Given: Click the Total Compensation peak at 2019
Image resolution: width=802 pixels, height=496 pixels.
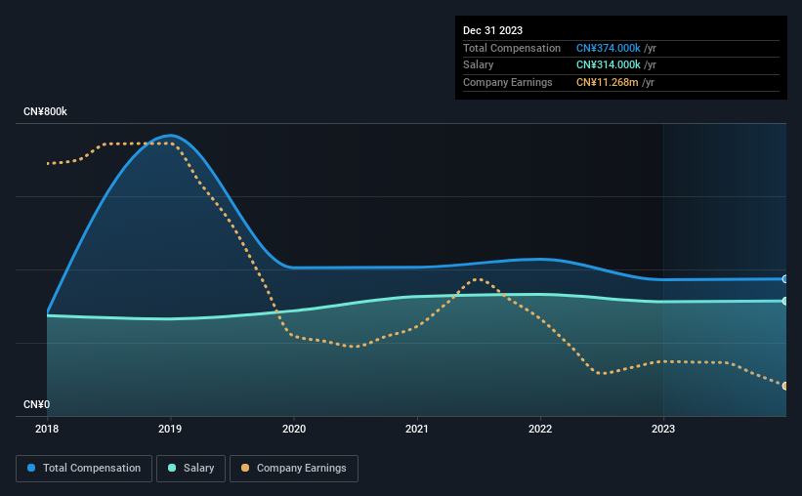Looking at the screenshot, I should 170,136.
